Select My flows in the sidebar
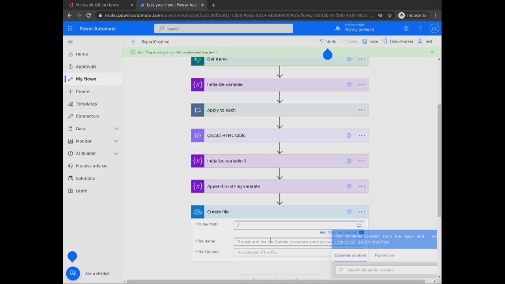This screenshot has width=505, height=284. click(93, 79)
